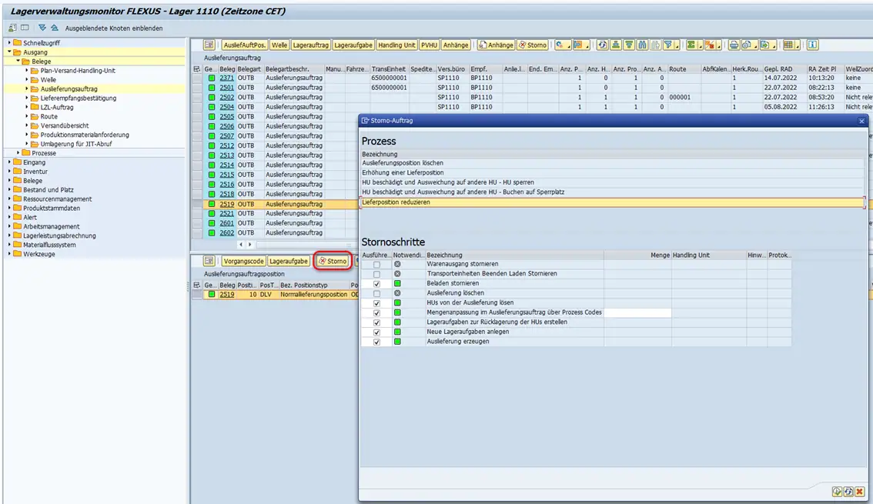Toggle the 'Auslieferung erzeugen' checkbox
This screenshot has width=873, height=504.
coord(376,342)
